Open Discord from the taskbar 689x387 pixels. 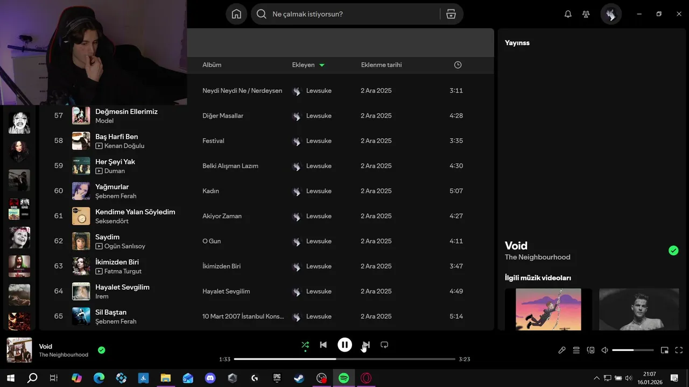tap(210, 378)
